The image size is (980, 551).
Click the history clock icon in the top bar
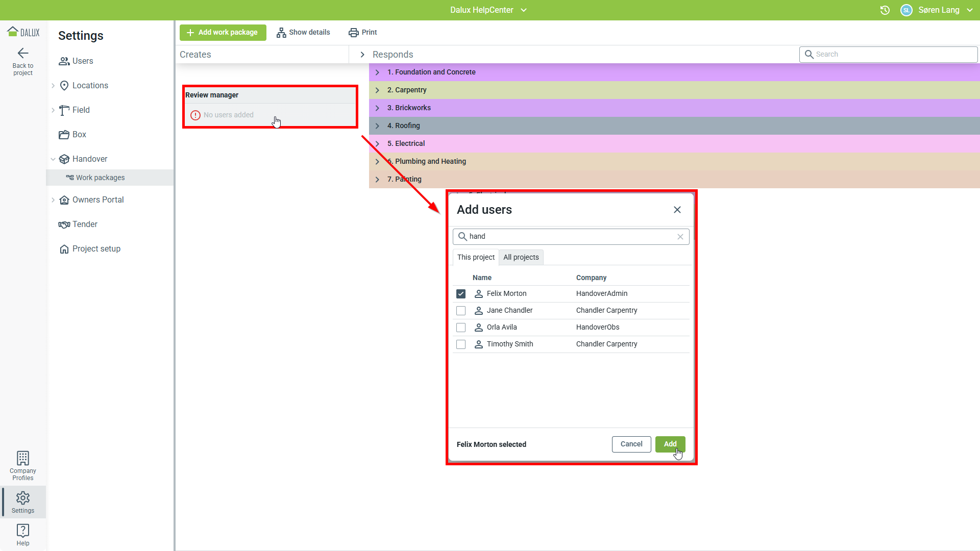click(885, 10)
